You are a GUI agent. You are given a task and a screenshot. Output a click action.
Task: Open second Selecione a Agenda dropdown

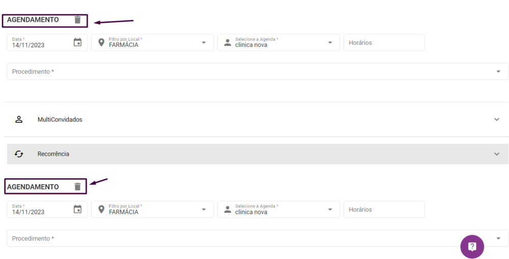[330, 209]
